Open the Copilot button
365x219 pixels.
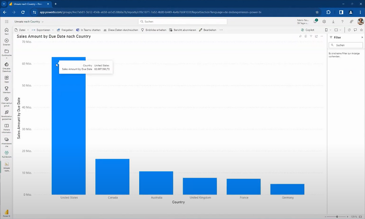coord(308,30)
